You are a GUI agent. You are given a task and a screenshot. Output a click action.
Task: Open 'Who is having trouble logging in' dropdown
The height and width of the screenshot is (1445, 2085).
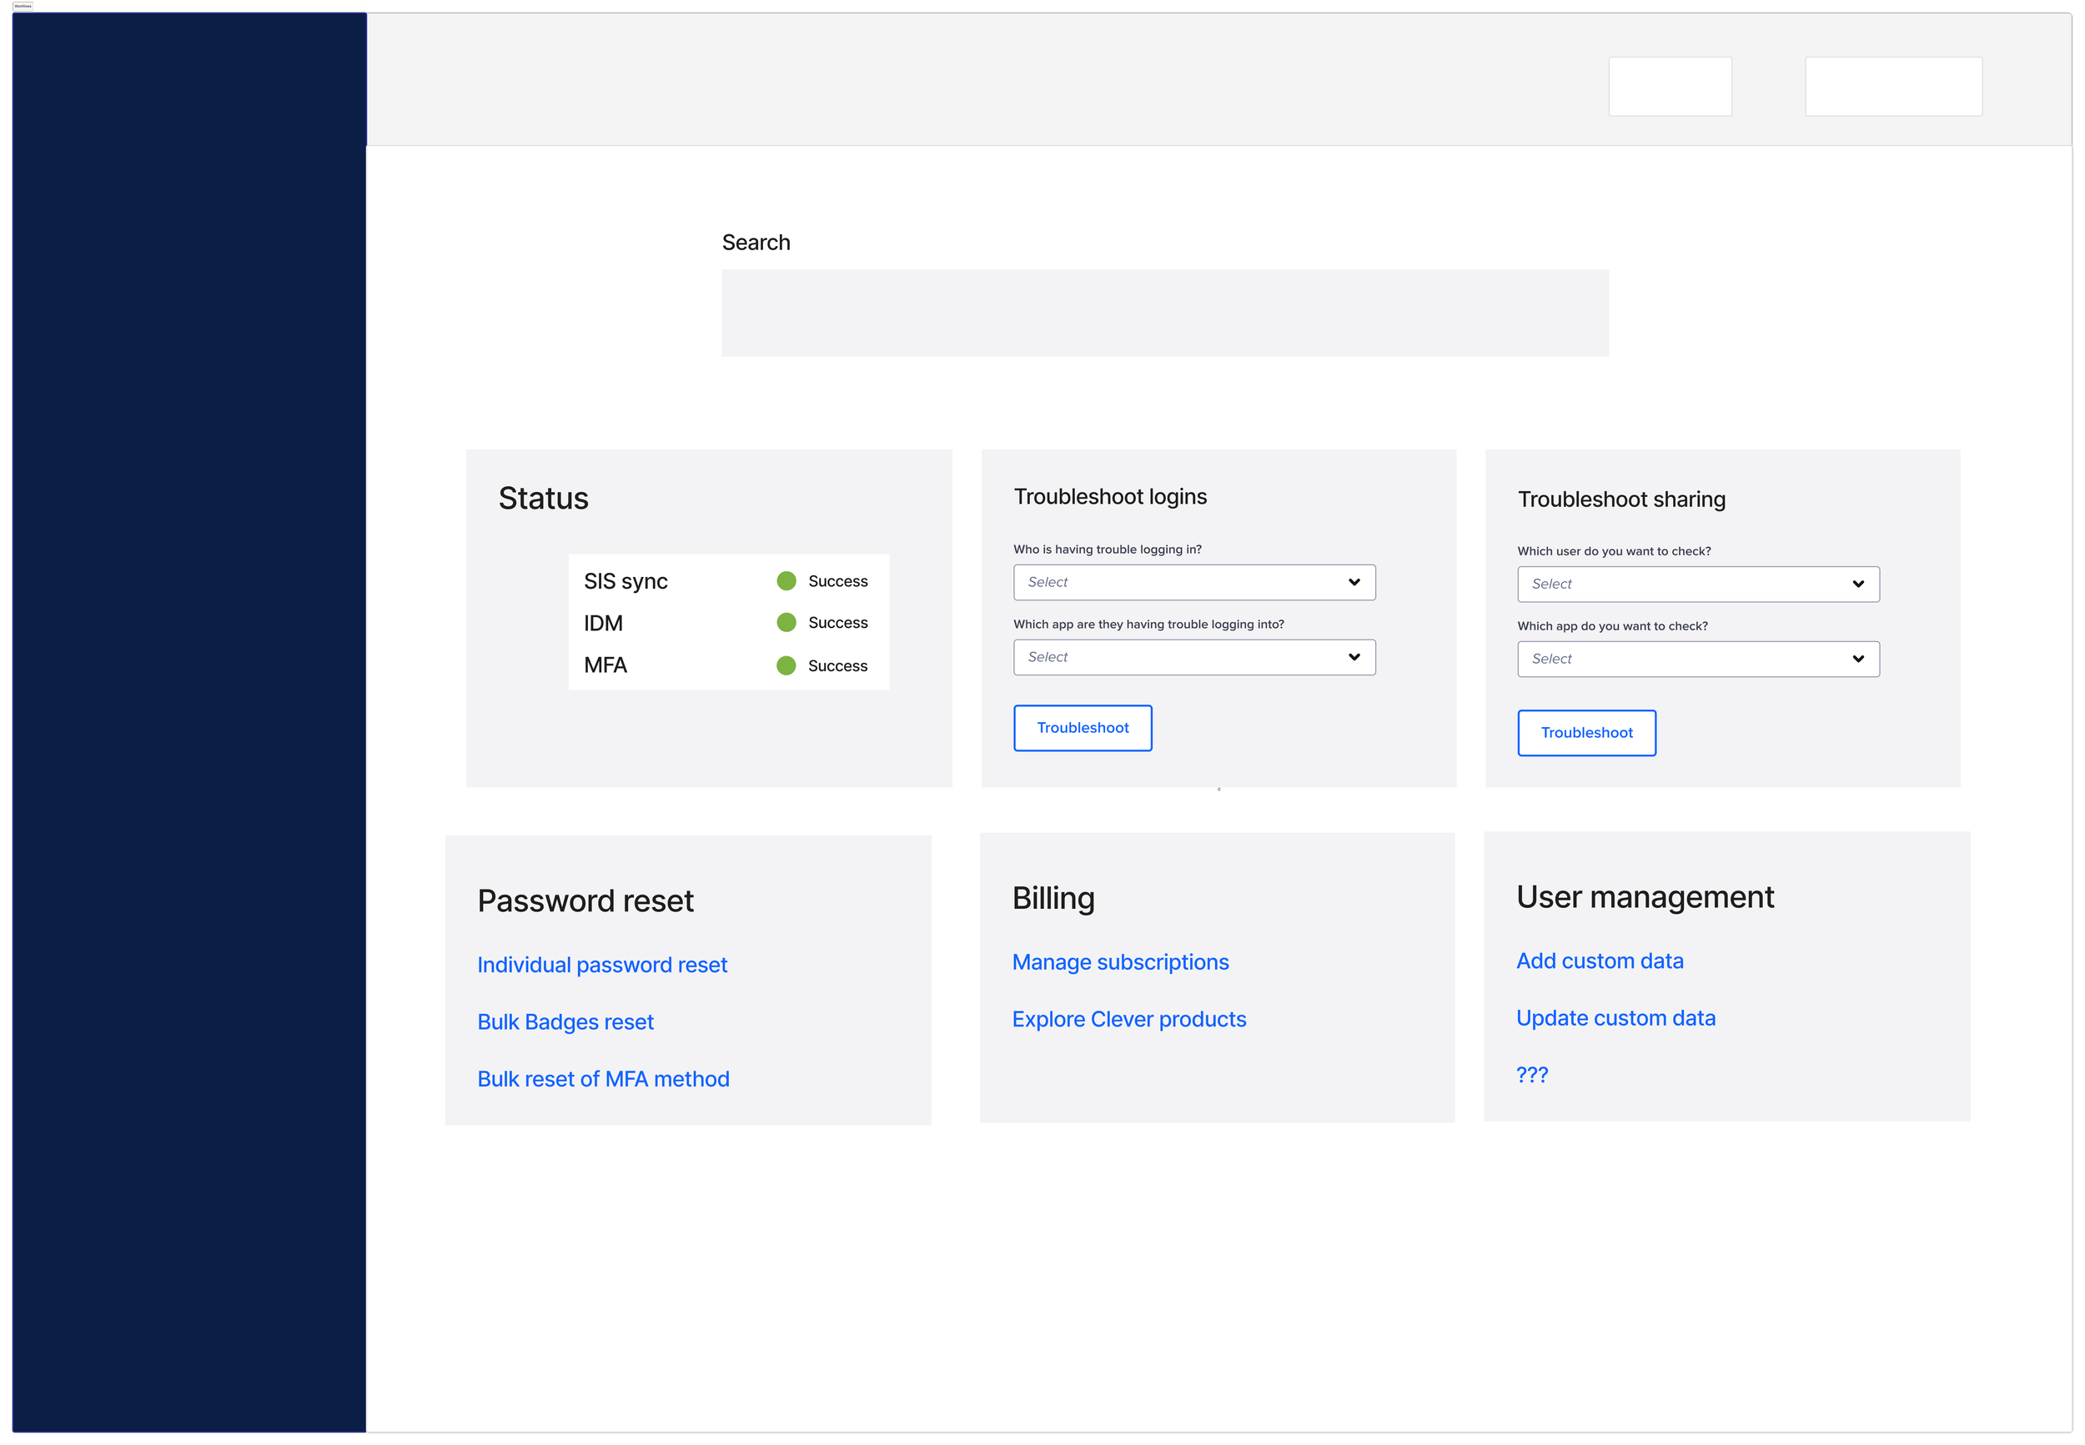(1193, 582)
